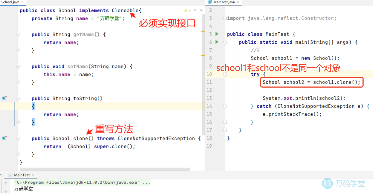Click the up arrow in Run console

point(6,183)
